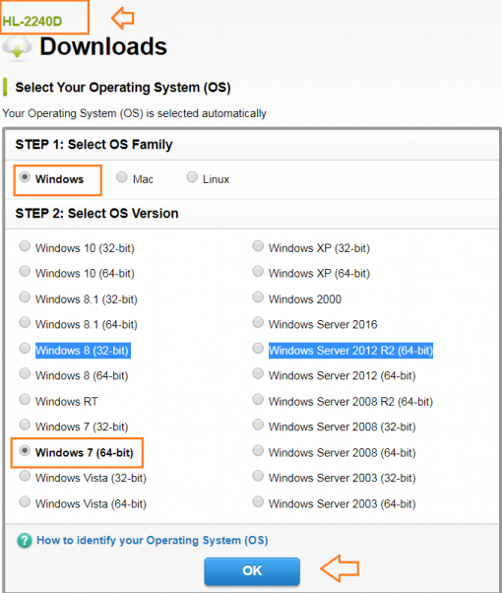Select Windows XP (32-bit) version
502x593 pixels.
tap(258, 246)
